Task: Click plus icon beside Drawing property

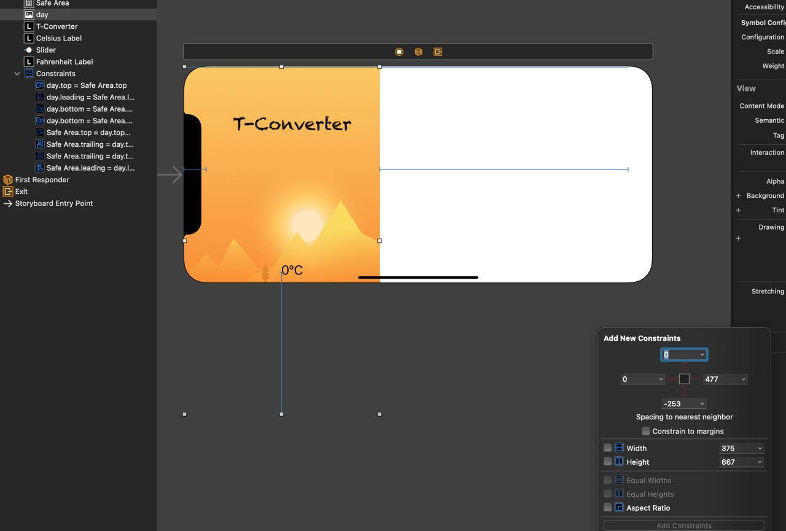Action: point(738,238)
